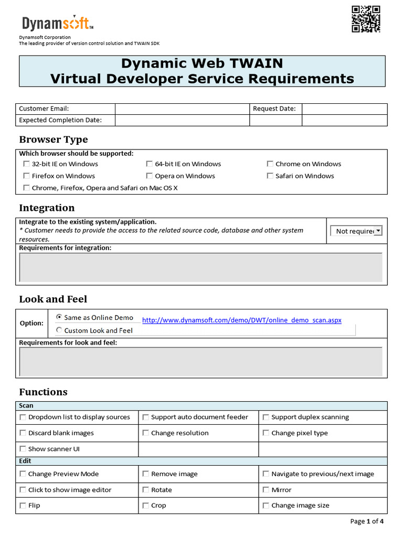Click the Requirements for integration text area
This screenshot has height=537, width=403.
[x=201, y=267]
